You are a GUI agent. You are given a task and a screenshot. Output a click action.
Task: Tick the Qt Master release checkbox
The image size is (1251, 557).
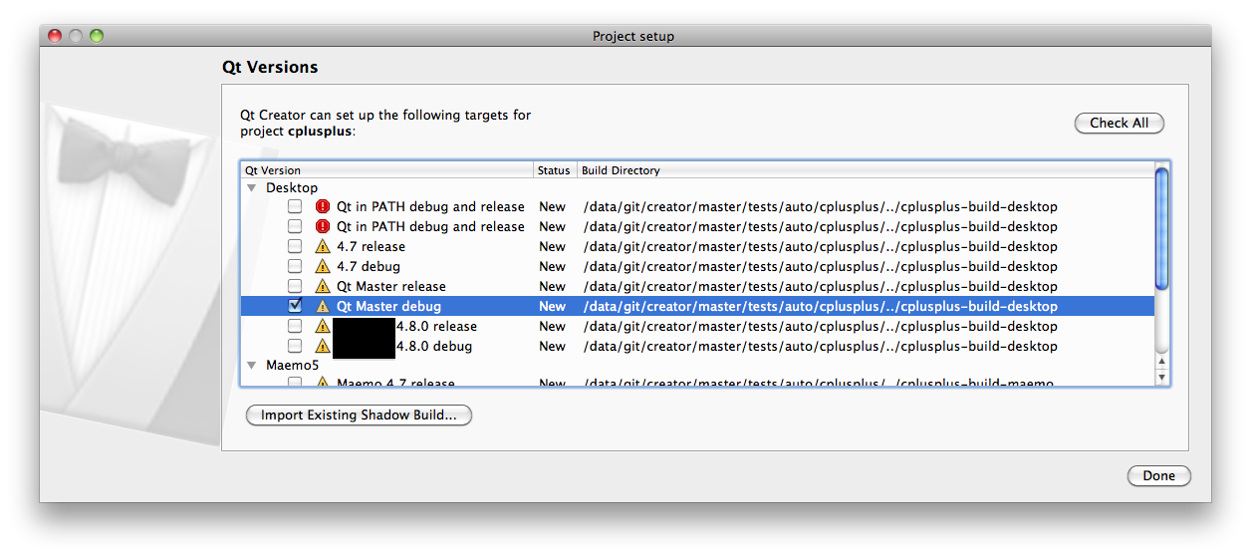[295, 286]
